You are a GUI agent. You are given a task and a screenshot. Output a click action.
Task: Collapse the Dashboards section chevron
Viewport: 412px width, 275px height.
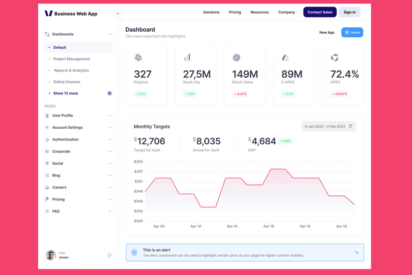tap(110, 34)
